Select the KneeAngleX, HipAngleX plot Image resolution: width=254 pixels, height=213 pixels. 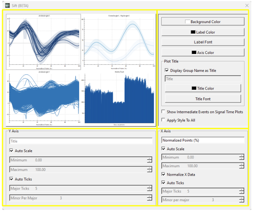point(119,41)
